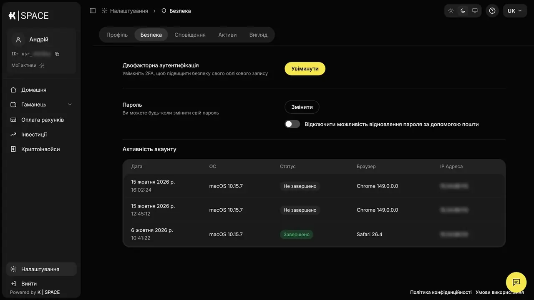Image resolution: width=534 pixels, height=300 pixels.
Task: Switch to the Сповіщення tab
Action: pos(190,35)
